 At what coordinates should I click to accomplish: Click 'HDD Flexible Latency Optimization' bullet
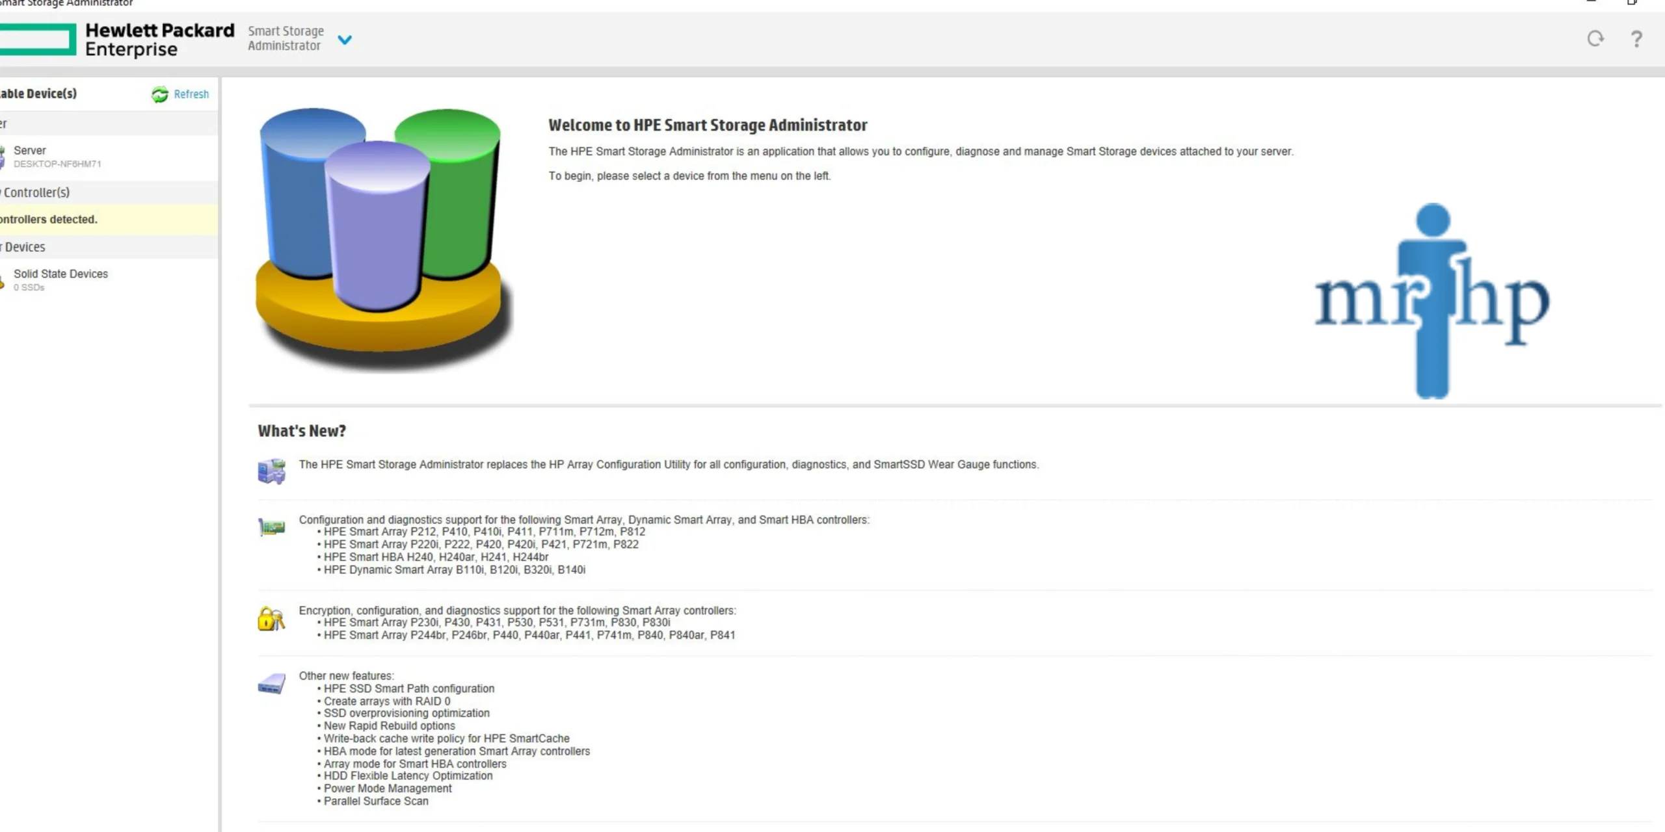pos(408,776)
